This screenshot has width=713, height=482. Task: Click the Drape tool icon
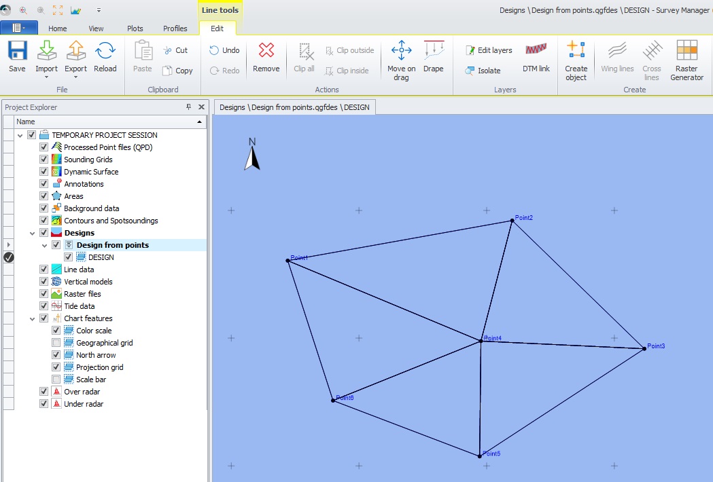pos(433,52)
